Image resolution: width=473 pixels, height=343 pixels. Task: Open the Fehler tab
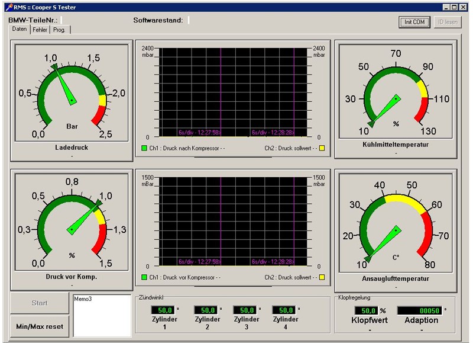click(x=40, y=30)
